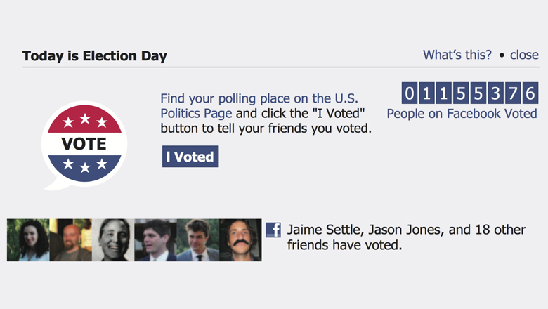The height and width of the screenshot is (309, 548).
Task: Click the 7 digit tile in the counter
Action: 513,93
